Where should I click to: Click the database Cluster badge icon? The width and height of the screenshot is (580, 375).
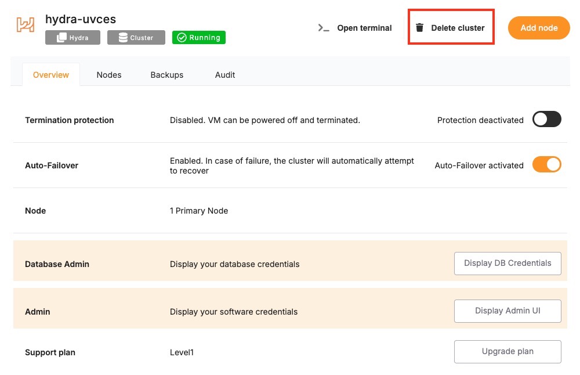pos(123,38)
